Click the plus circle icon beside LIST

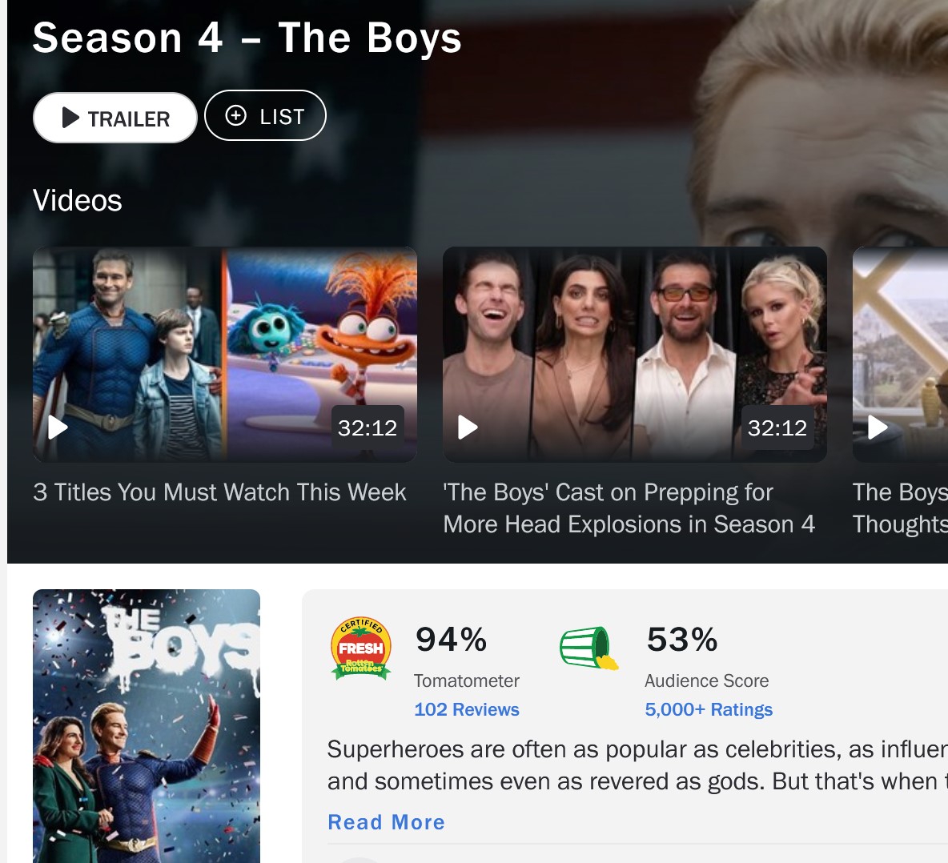pos(235,115)
